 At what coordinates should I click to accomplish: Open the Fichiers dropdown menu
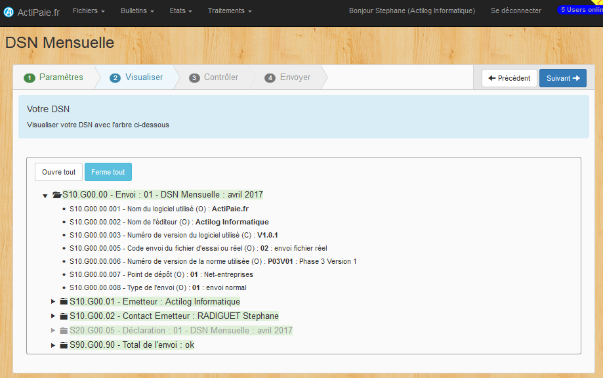[x=89, y=10]
